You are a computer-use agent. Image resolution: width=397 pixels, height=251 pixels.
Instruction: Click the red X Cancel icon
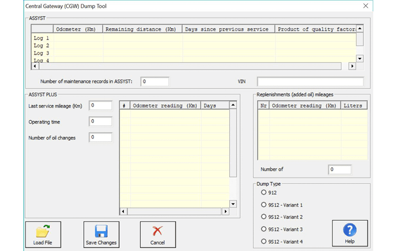click(157, 231)
